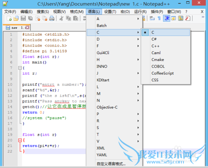
Task: Close the new 1.c tab with its X
Action: point(27,27)
